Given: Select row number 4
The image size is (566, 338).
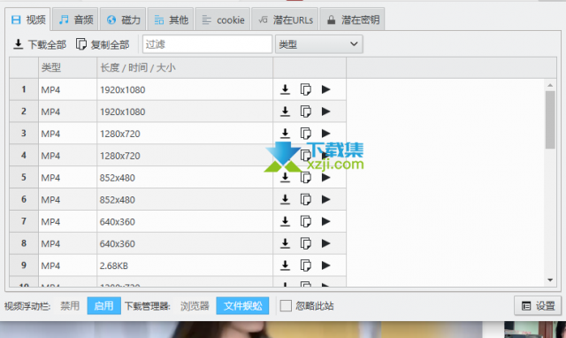Looking at the screenshot, I should pos(24,155).
